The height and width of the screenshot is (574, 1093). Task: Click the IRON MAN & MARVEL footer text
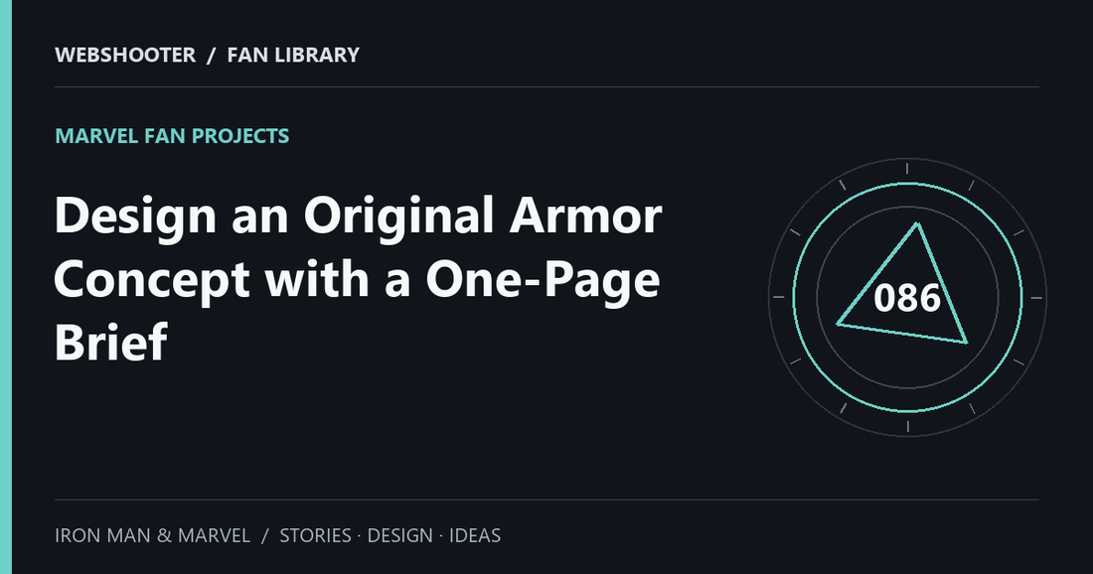pos(152,535)
